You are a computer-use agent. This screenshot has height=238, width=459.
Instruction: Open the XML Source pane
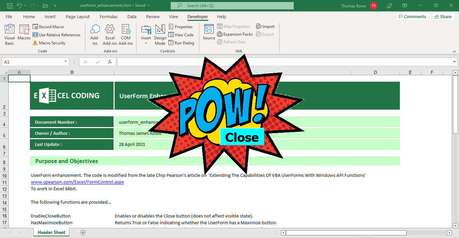(x=209, y=33)
